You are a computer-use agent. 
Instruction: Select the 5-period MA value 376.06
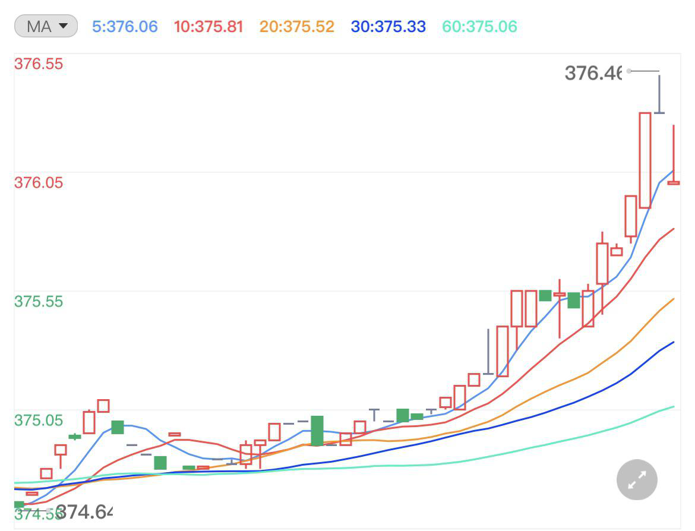pyautogui.click(x=125, y=27)
